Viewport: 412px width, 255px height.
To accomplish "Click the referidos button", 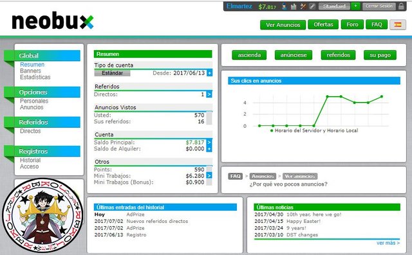I will click(x=338, y=55).
